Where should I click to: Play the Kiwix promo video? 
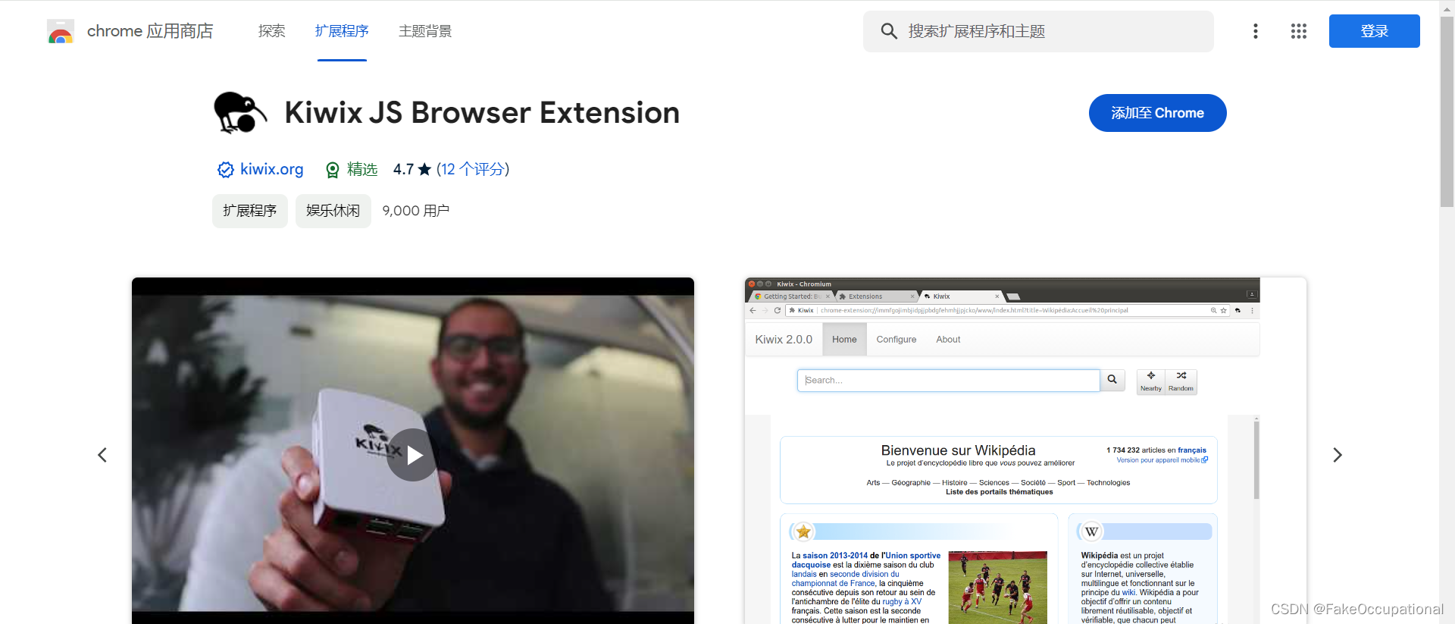click(x=412, y=455)
